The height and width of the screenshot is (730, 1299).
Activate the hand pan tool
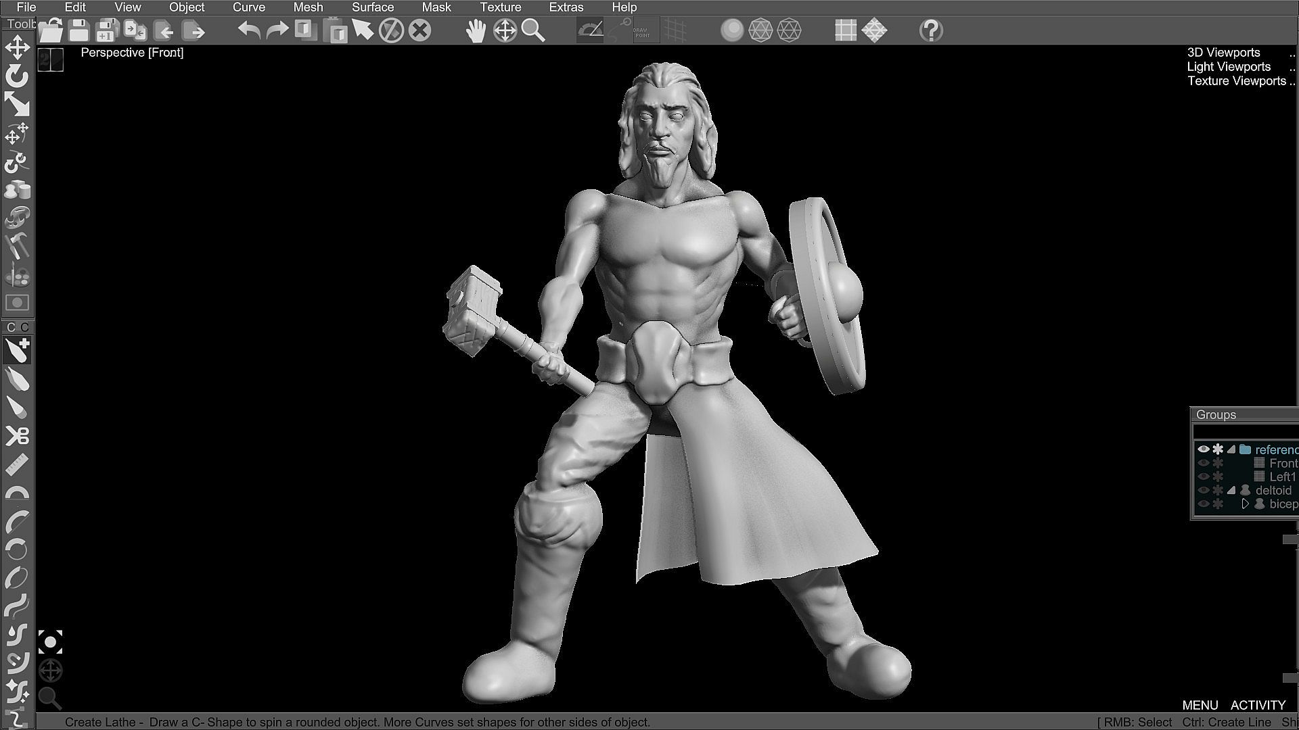click(476, 30)
